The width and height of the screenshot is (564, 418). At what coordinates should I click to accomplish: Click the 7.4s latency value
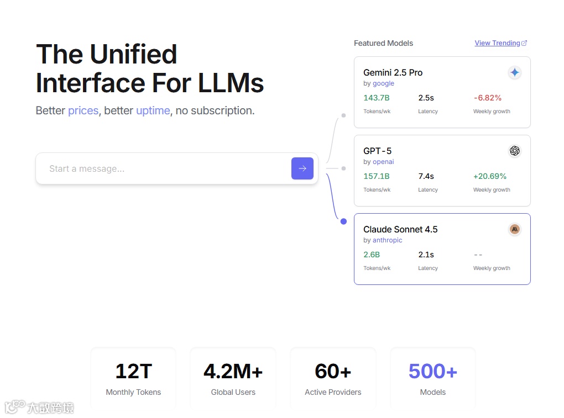click(426, 176)
